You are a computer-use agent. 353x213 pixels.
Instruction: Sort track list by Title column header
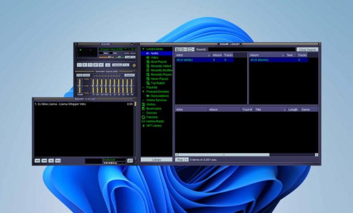pos(271,110)
